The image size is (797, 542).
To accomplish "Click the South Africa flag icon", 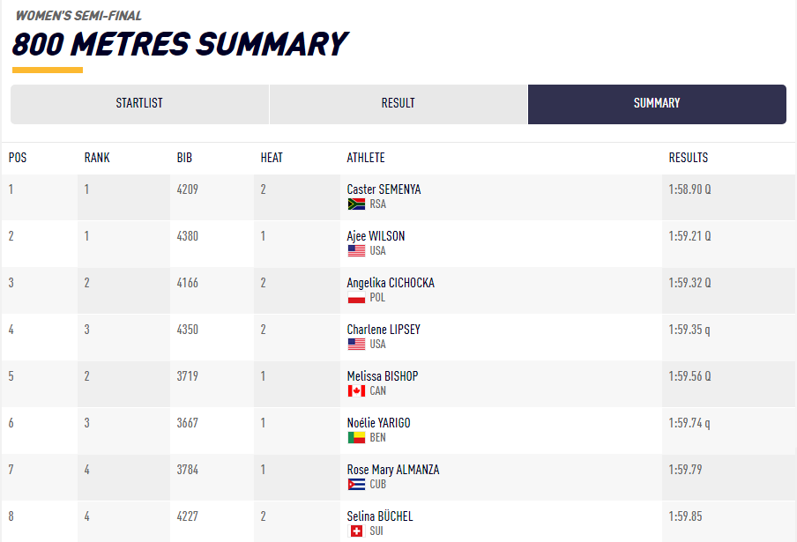I will (356, 204).
